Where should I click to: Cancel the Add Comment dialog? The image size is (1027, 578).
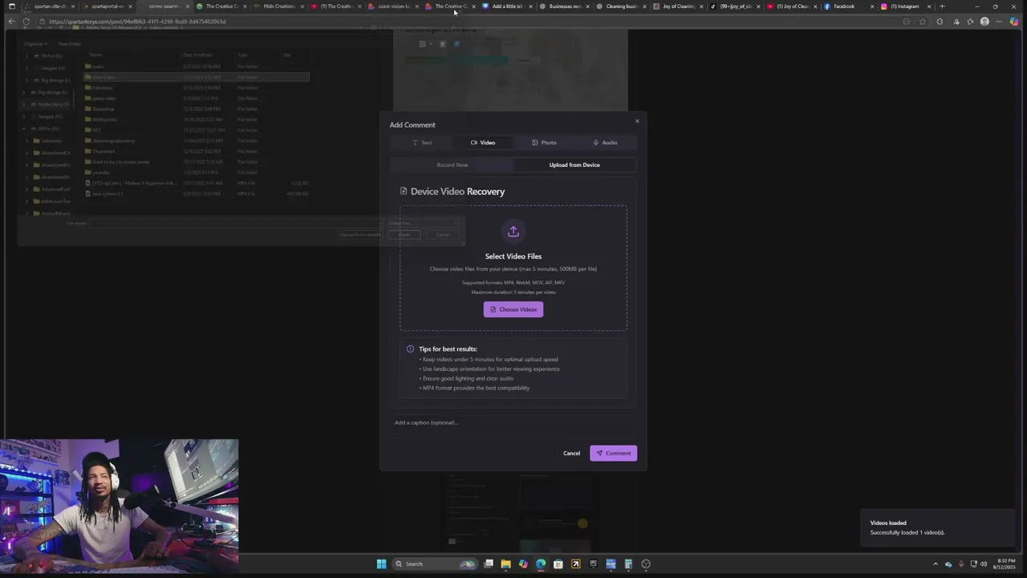571,454
